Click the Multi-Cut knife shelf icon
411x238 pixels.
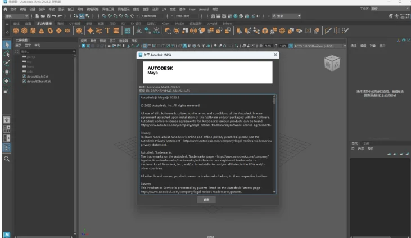pyautogui.click(x=328, y=31)
